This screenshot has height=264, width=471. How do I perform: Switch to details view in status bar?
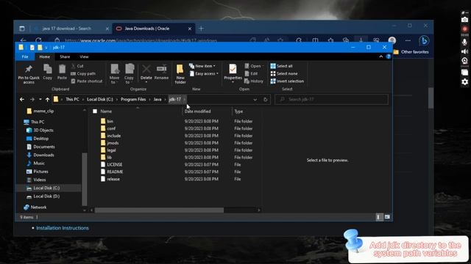[378, 217]
